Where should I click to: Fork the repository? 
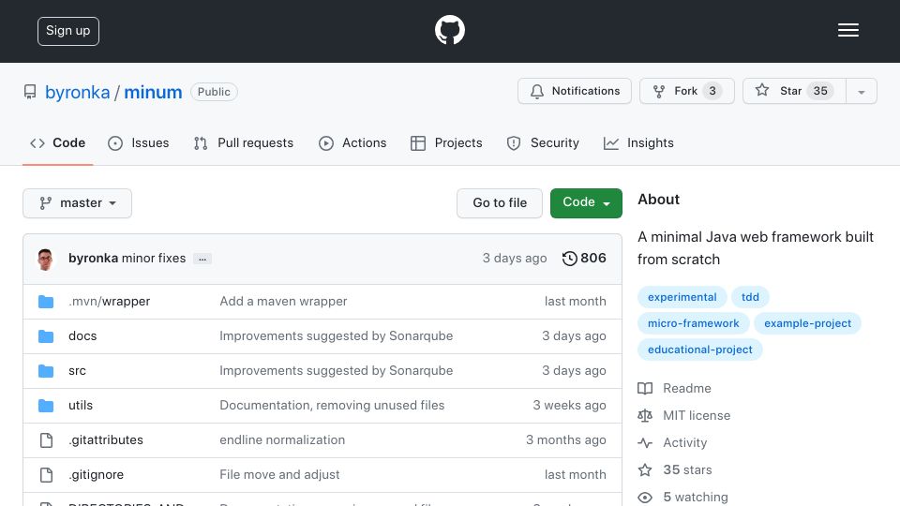pos(687,91)
